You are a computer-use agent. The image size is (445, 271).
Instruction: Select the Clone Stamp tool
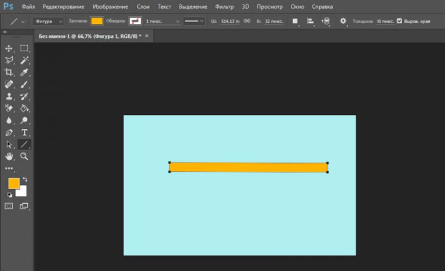[x=9, y=96]
